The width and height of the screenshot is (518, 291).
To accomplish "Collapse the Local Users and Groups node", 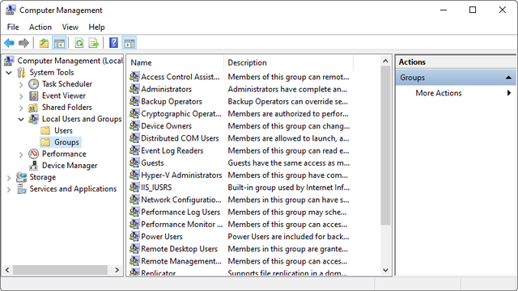I will pos(21,119).
